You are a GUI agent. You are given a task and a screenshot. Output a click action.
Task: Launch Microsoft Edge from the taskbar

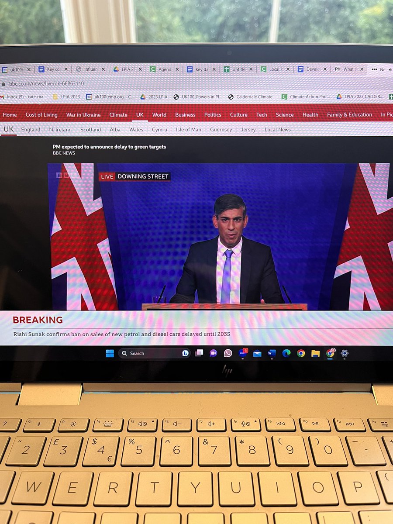click(x=286, y=353)
